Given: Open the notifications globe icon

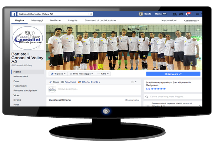Looking at the screenshot, I should point(188,14).
